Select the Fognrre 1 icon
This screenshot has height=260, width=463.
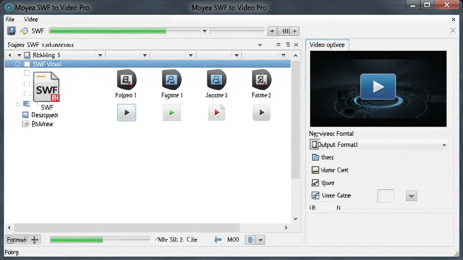point(171,79)
